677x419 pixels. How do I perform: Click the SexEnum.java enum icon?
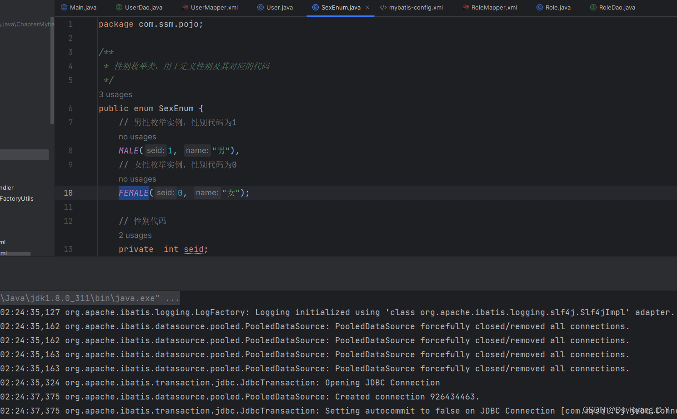(x=316, y=8)
